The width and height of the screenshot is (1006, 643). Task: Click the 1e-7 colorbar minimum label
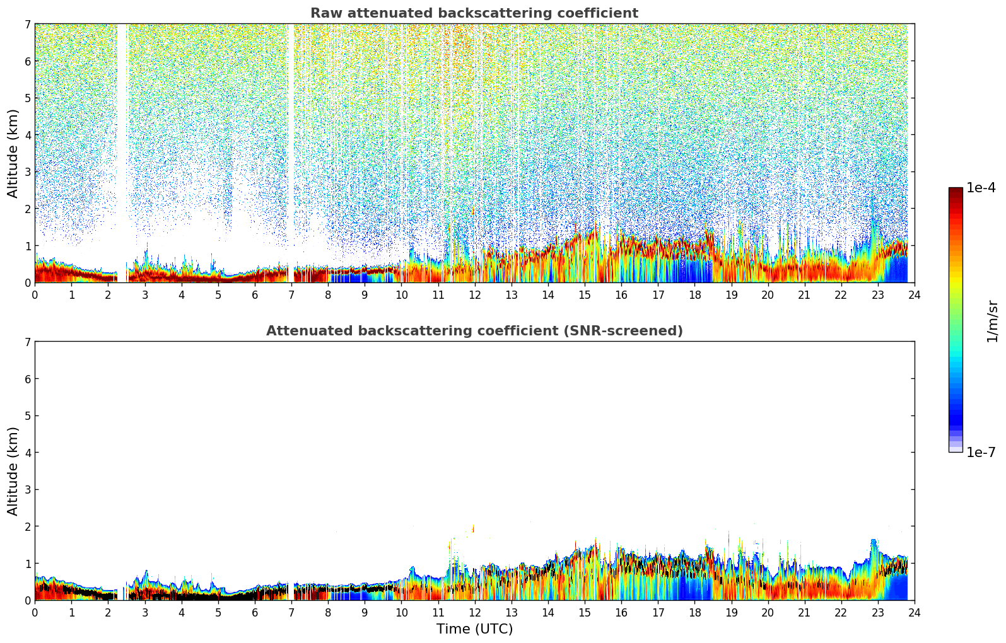point(981,453)
